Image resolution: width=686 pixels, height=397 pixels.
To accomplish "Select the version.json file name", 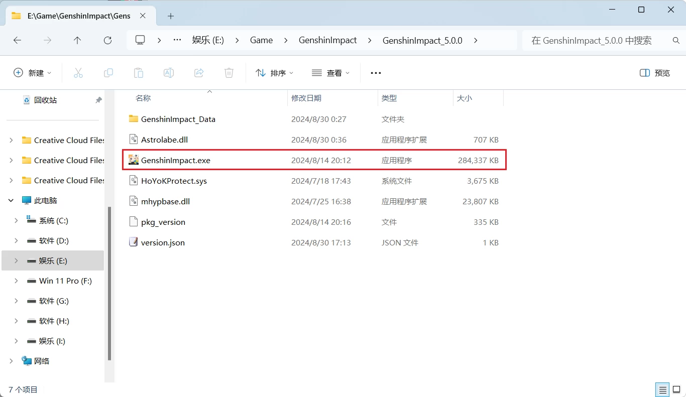I will 163,243.
